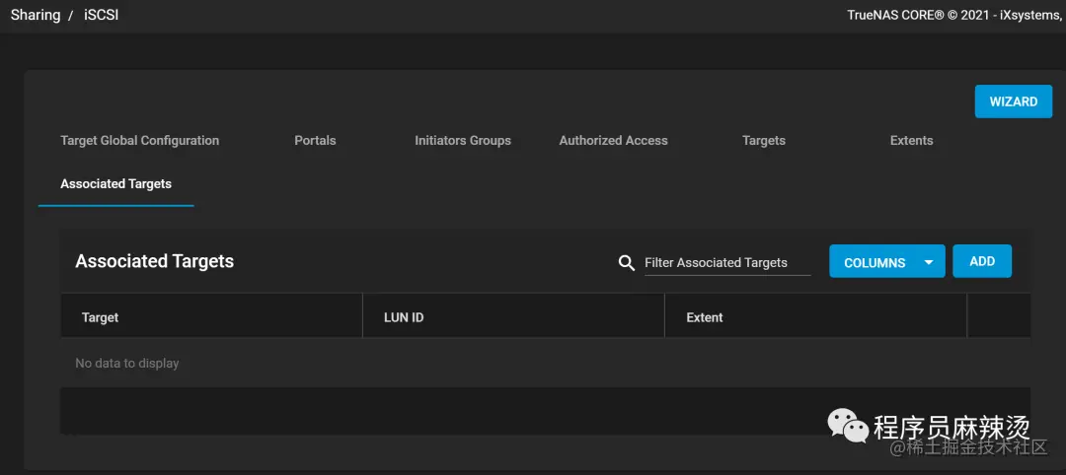Sort by the LUN ID column header
Image resolution: width=1066 pixels, height=475 pixels.
coord(404,317)
